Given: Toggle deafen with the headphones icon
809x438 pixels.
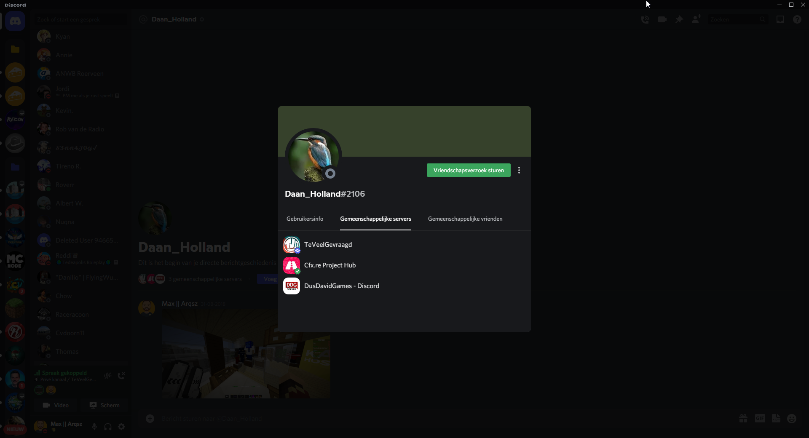Looking at the screenshot, I should [108, 427].
